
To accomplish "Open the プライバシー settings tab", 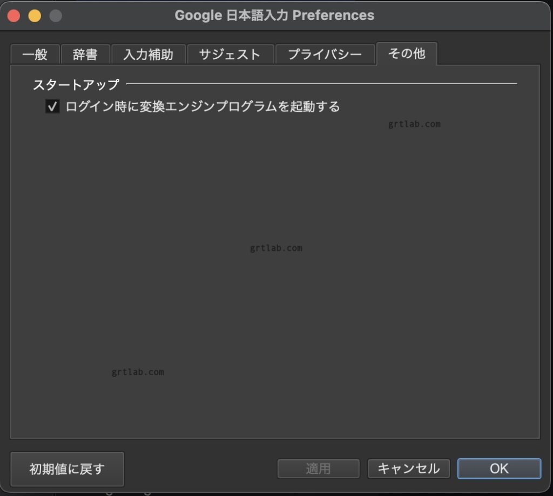I will [x=325, y=55].
